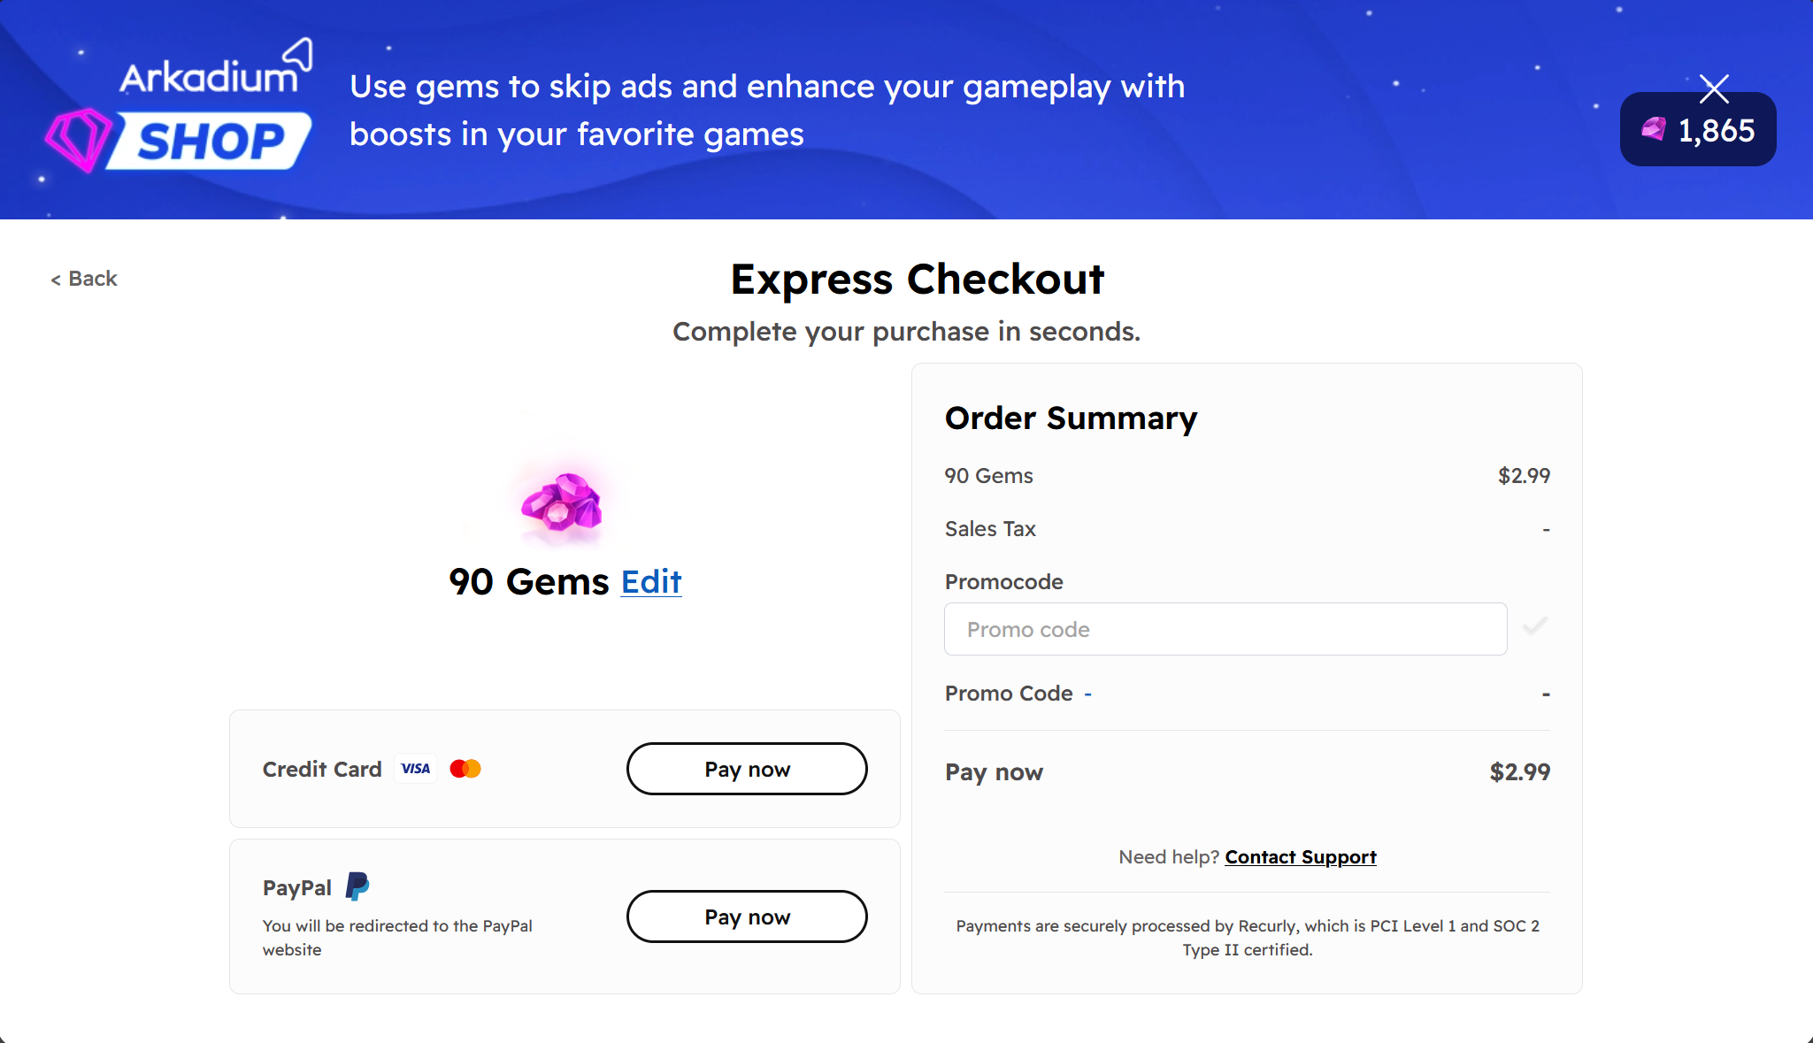This screenshot has width=1813, height=1043.
Task: Click the pink gems pile image
Action: tap(562, 502)
